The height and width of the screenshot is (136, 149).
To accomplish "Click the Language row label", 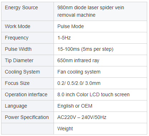I will click(16, 106).
